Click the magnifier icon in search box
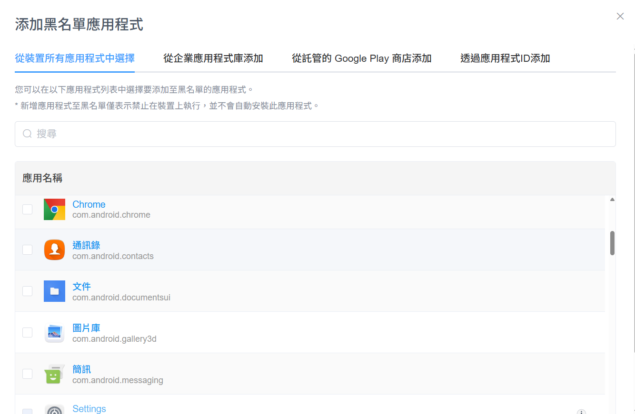The image size is (635, 414). tap(27, 134)
